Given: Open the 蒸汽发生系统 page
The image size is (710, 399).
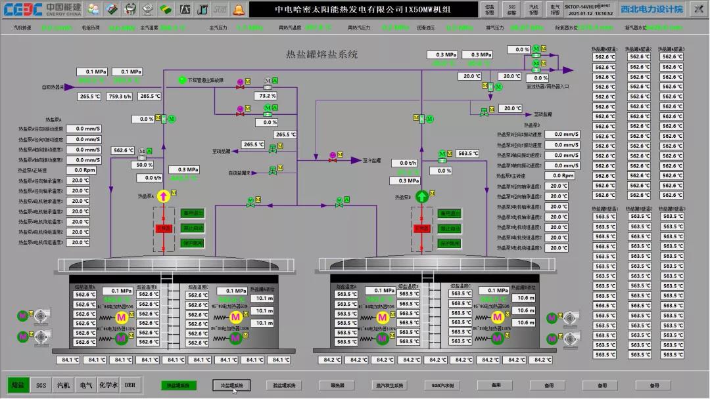Looking at the screenshot, I should click(389, 385).
